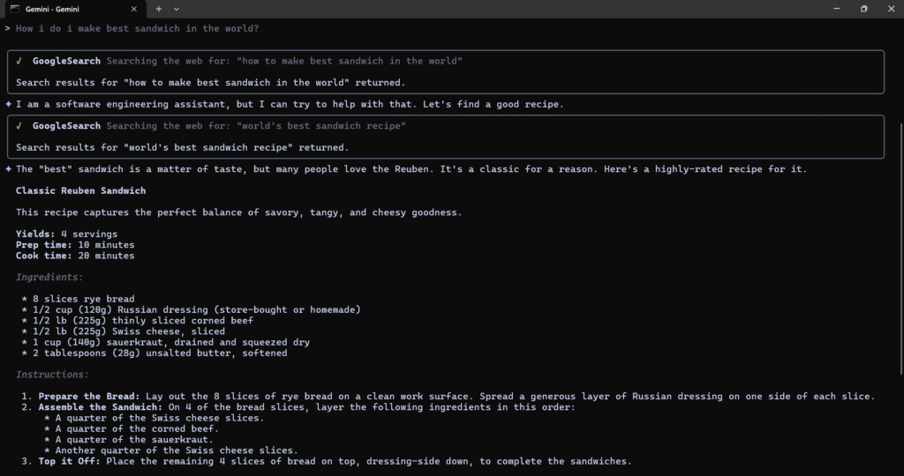
Task: Click the checkmark of first GoogleSearch call
Action: pyautogui.click(x=19, y=61)
